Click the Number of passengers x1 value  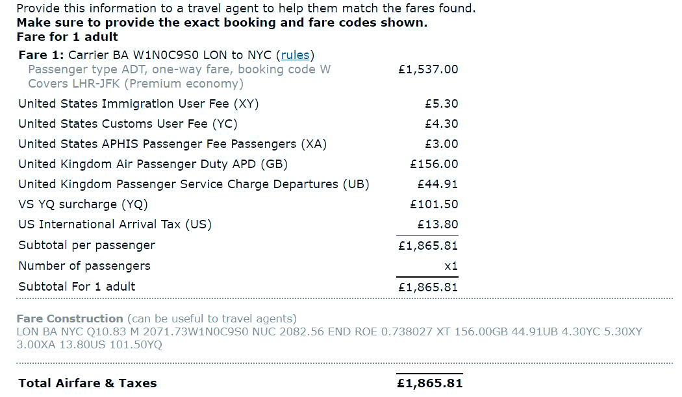click(x=451, y=266)
